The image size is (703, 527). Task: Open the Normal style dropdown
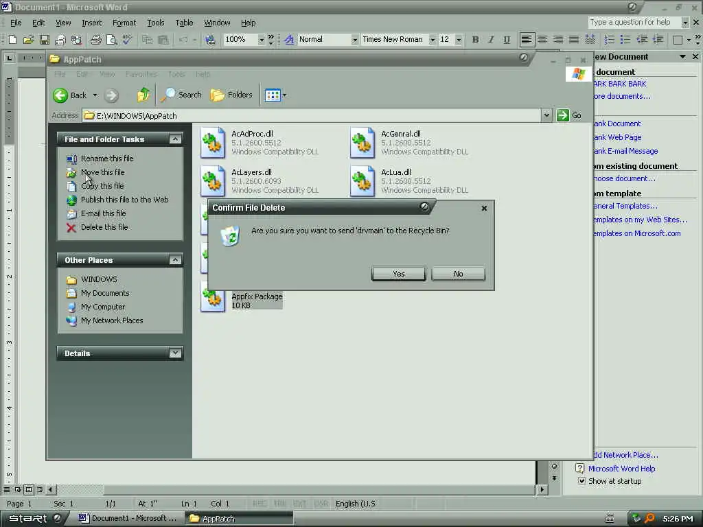[x=355, y=40]
